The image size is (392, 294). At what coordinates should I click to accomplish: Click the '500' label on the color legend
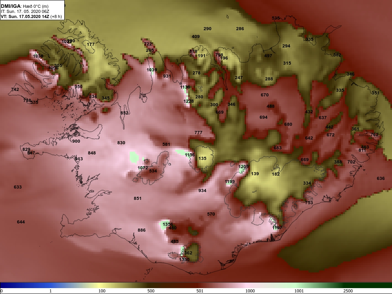point(151,291)
